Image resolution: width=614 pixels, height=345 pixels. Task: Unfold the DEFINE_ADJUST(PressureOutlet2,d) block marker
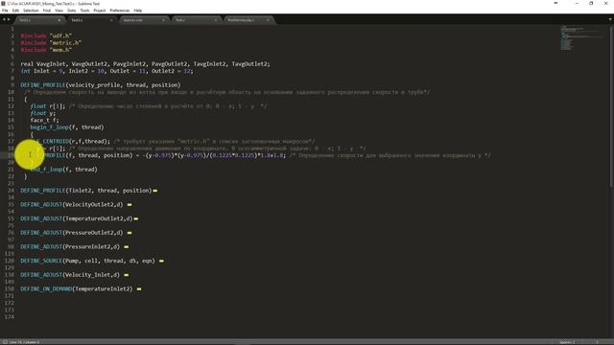coord(130,233)
